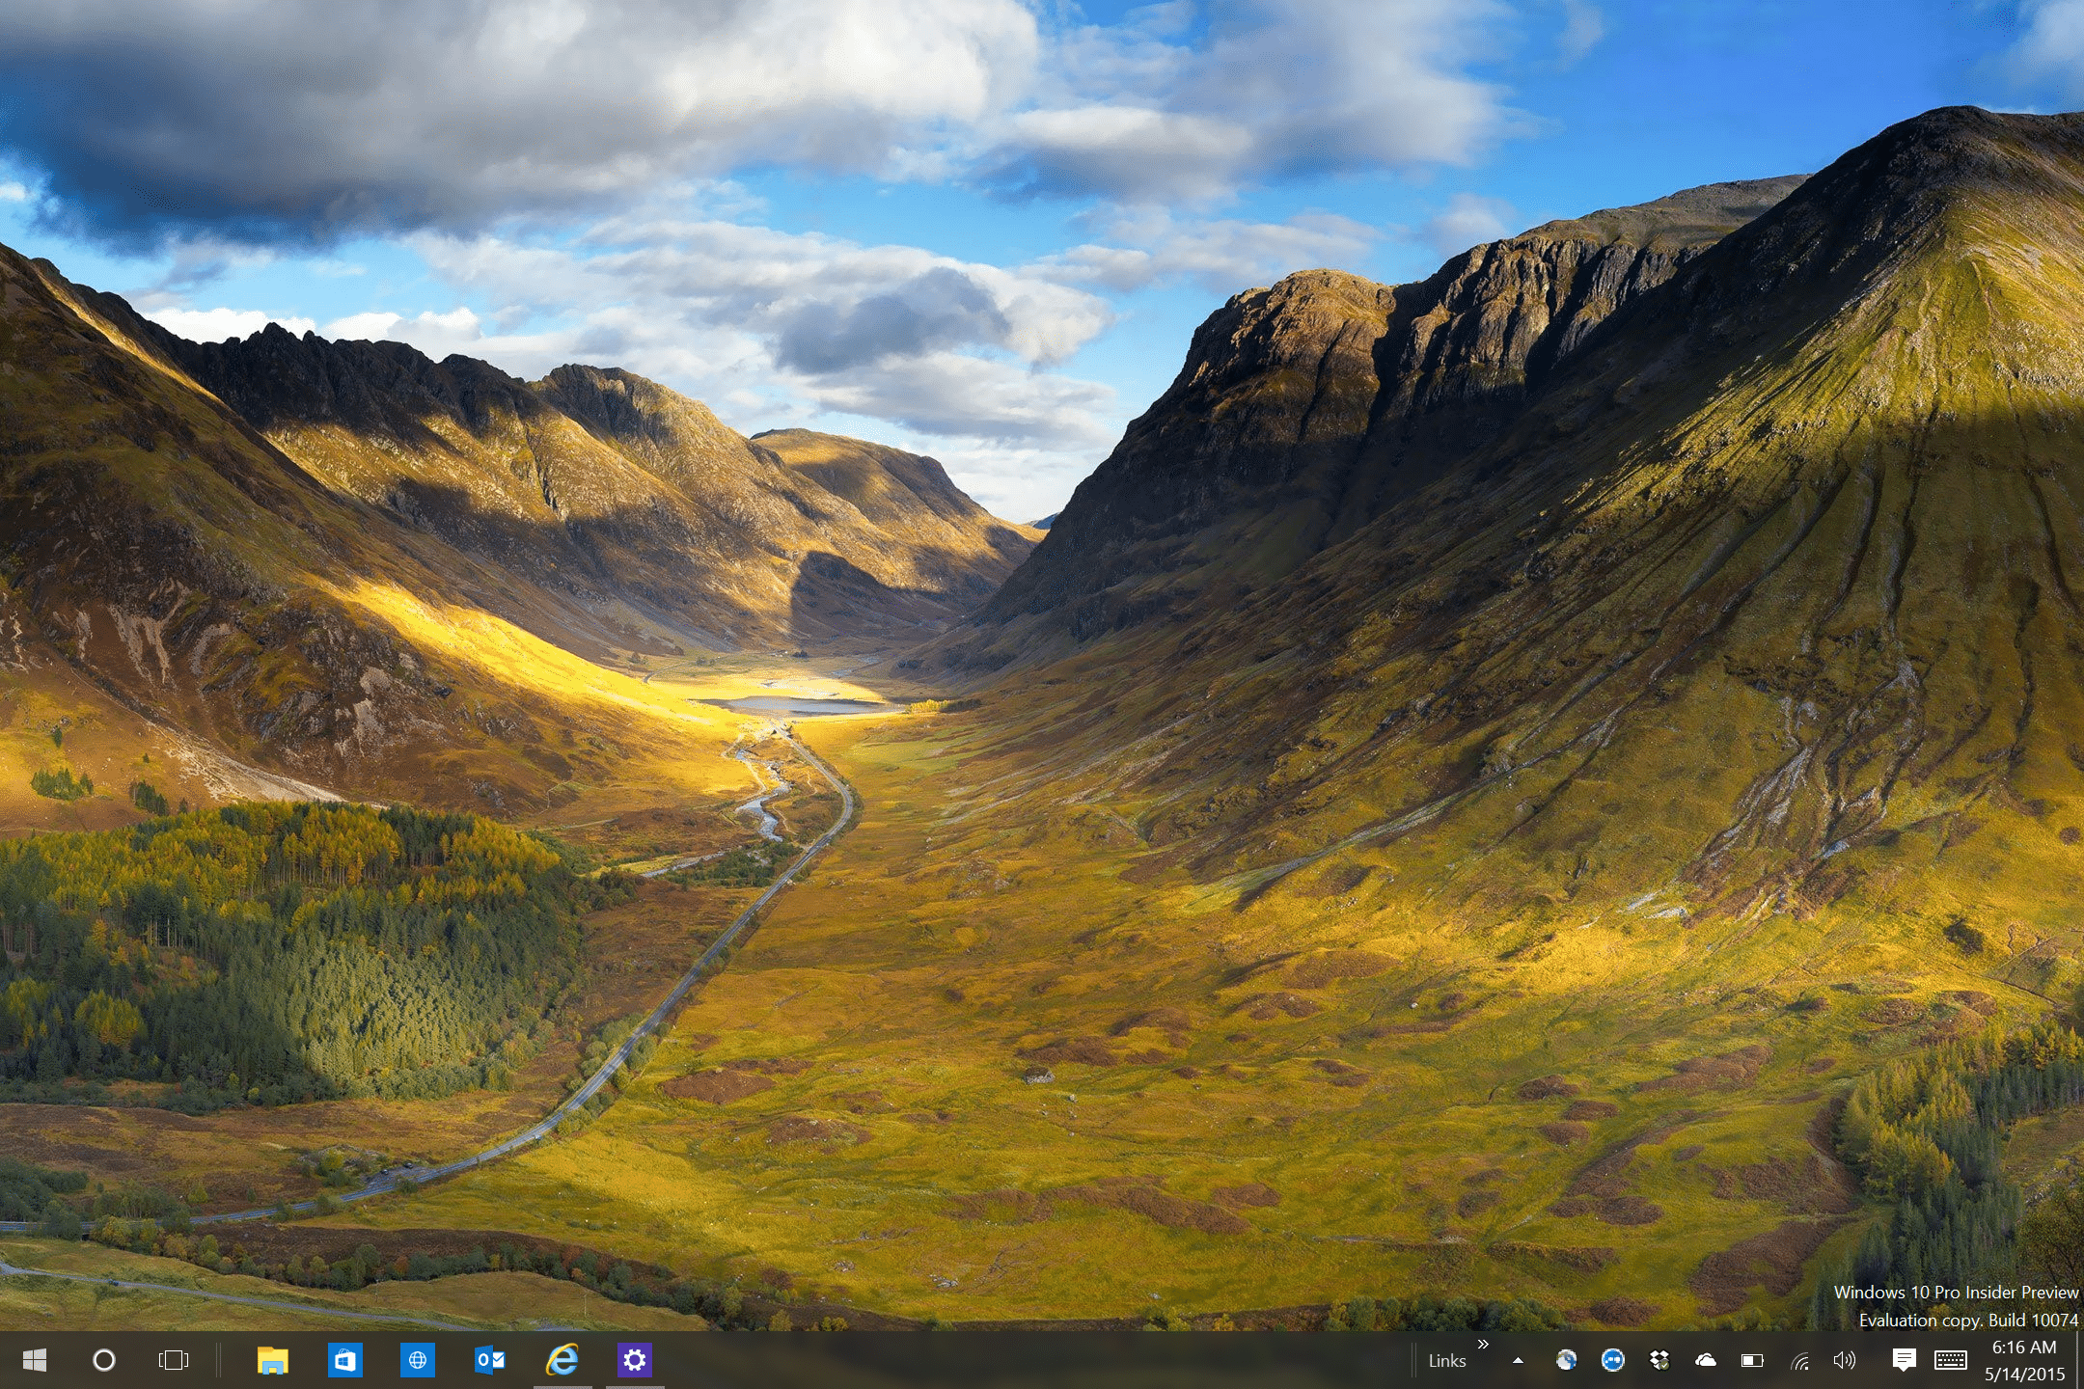Show the touch keyboard
This screenshot has width=2084, height=1389.
(x=1951, y=1360)
